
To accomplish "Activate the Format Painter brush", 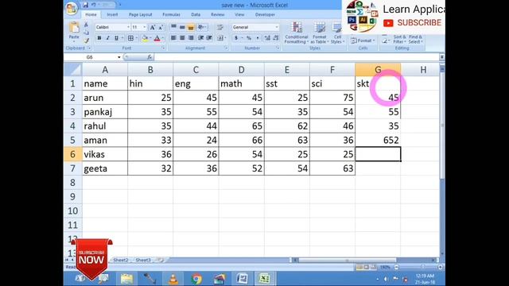I will [x=87, y=41].
